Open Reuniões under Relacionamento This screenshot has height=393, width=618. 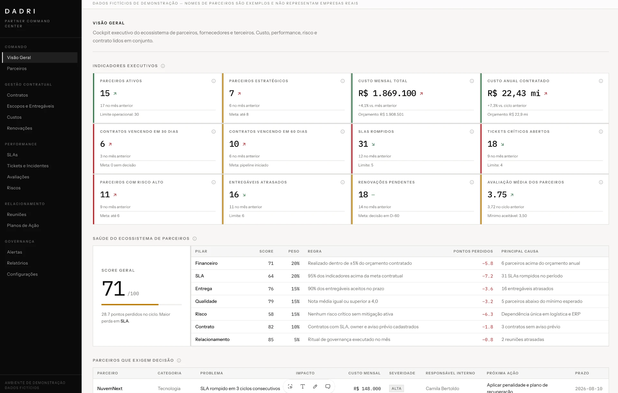[x=40, y=215]
